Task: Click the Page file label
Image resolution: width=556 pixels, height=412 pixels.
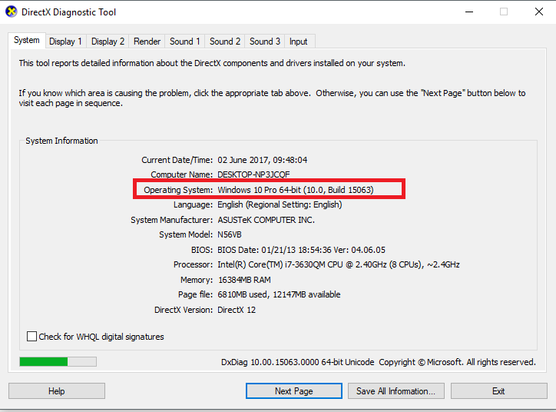Action: [195, 294]
